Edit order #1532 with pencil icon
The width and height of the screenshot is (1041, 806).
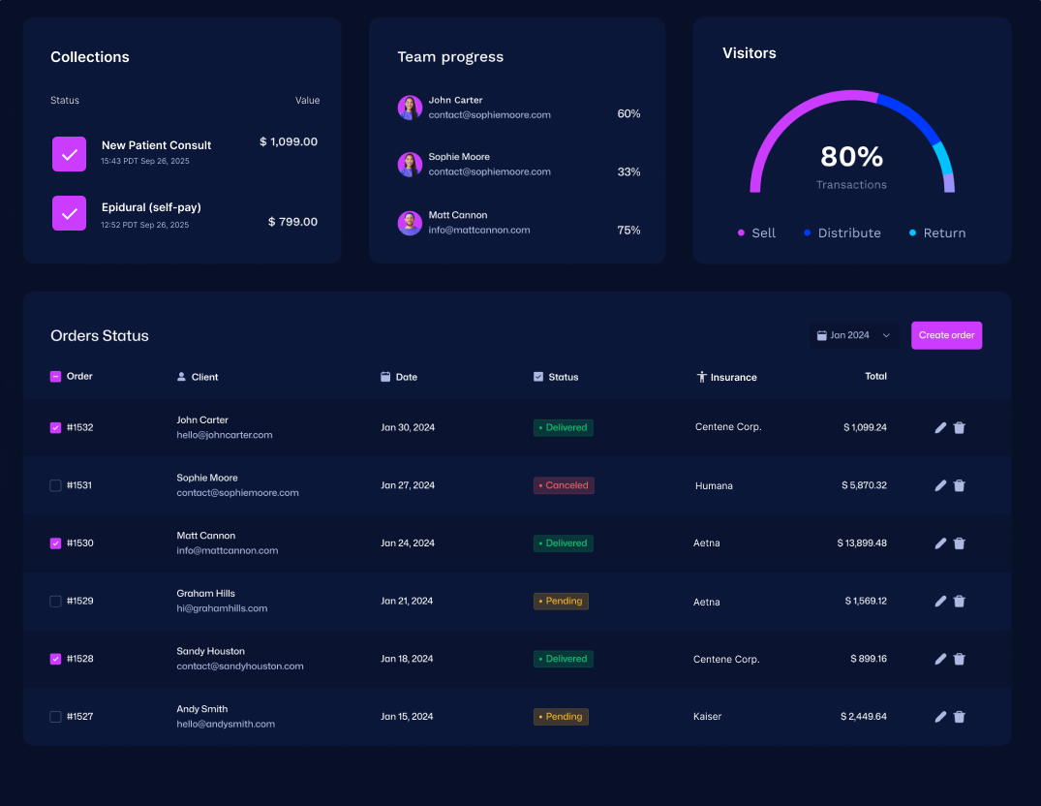pyautogui.click(x=940, y=427)
